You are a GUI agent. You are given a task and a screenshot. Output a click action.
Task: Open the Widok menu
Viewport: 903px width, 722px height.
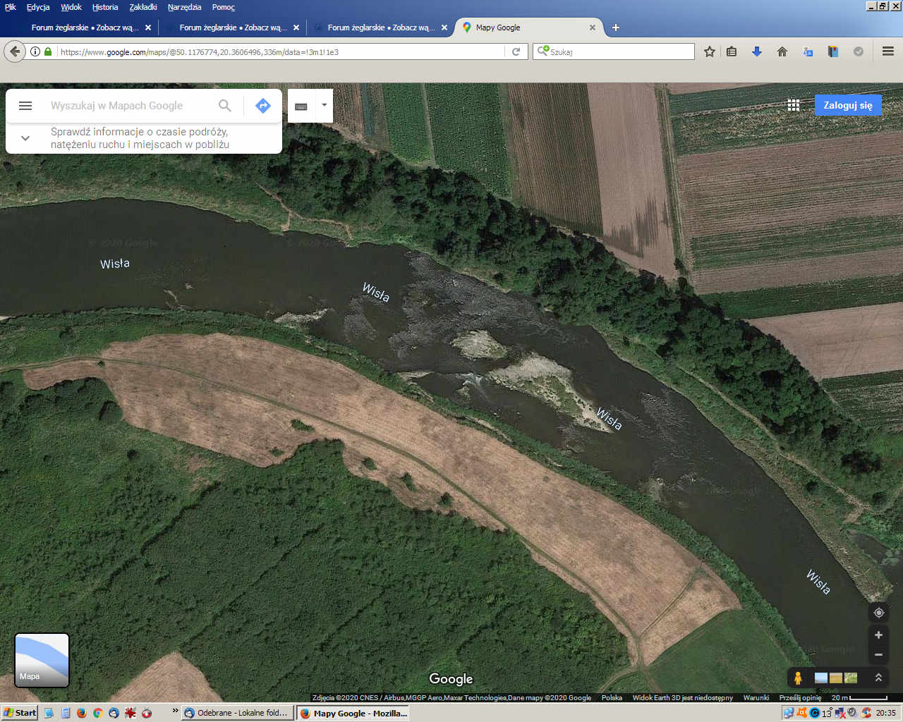pos(71,7)
